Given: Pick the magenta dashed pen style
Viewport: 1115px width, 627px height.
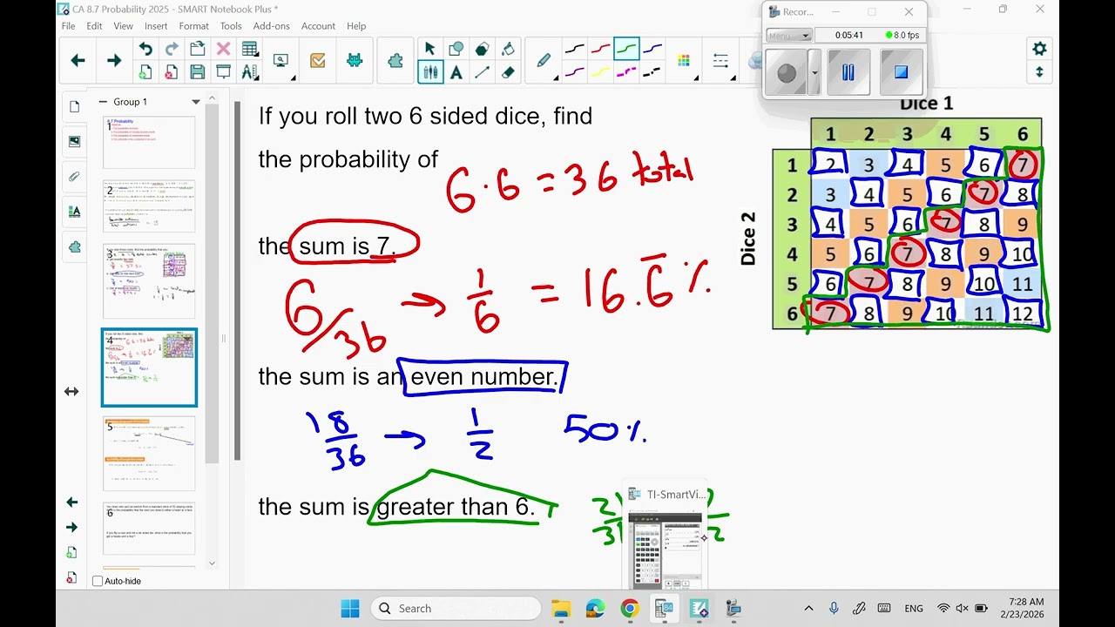Looking at the screenshot, I should pyautogui.click(x=626, y=72).
